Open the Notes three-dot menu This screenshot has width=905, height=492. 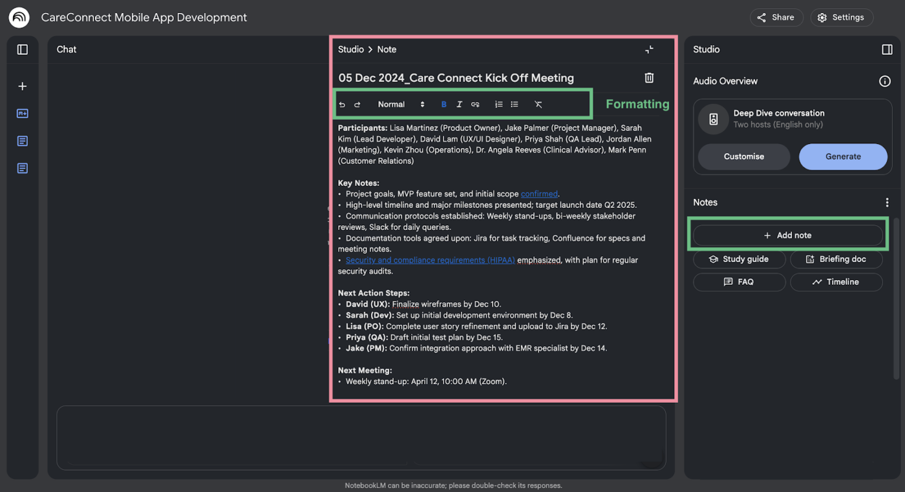[x=887, y=203]
